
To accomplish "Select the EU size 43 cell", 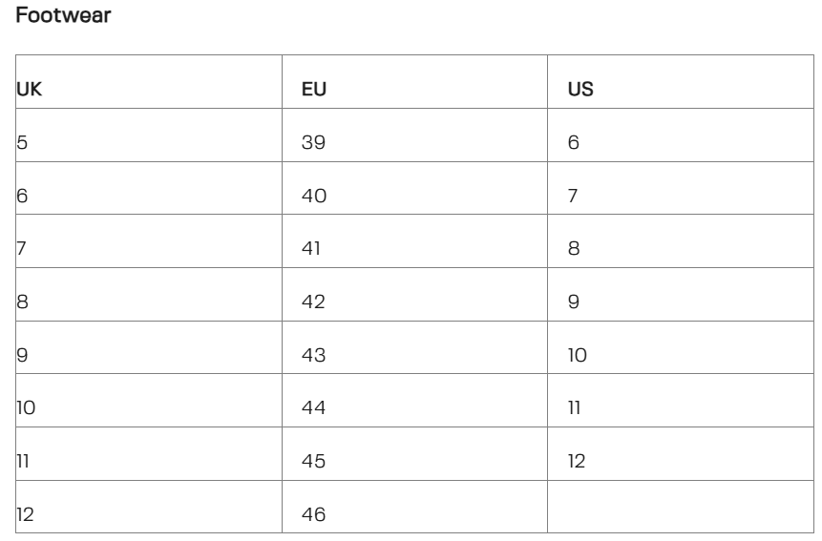I will 314,356.
